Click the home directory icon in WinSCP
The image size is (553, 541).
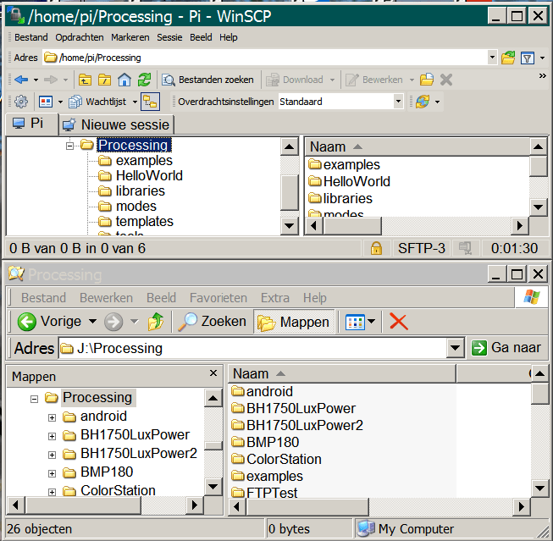click(x=124, y=80)
